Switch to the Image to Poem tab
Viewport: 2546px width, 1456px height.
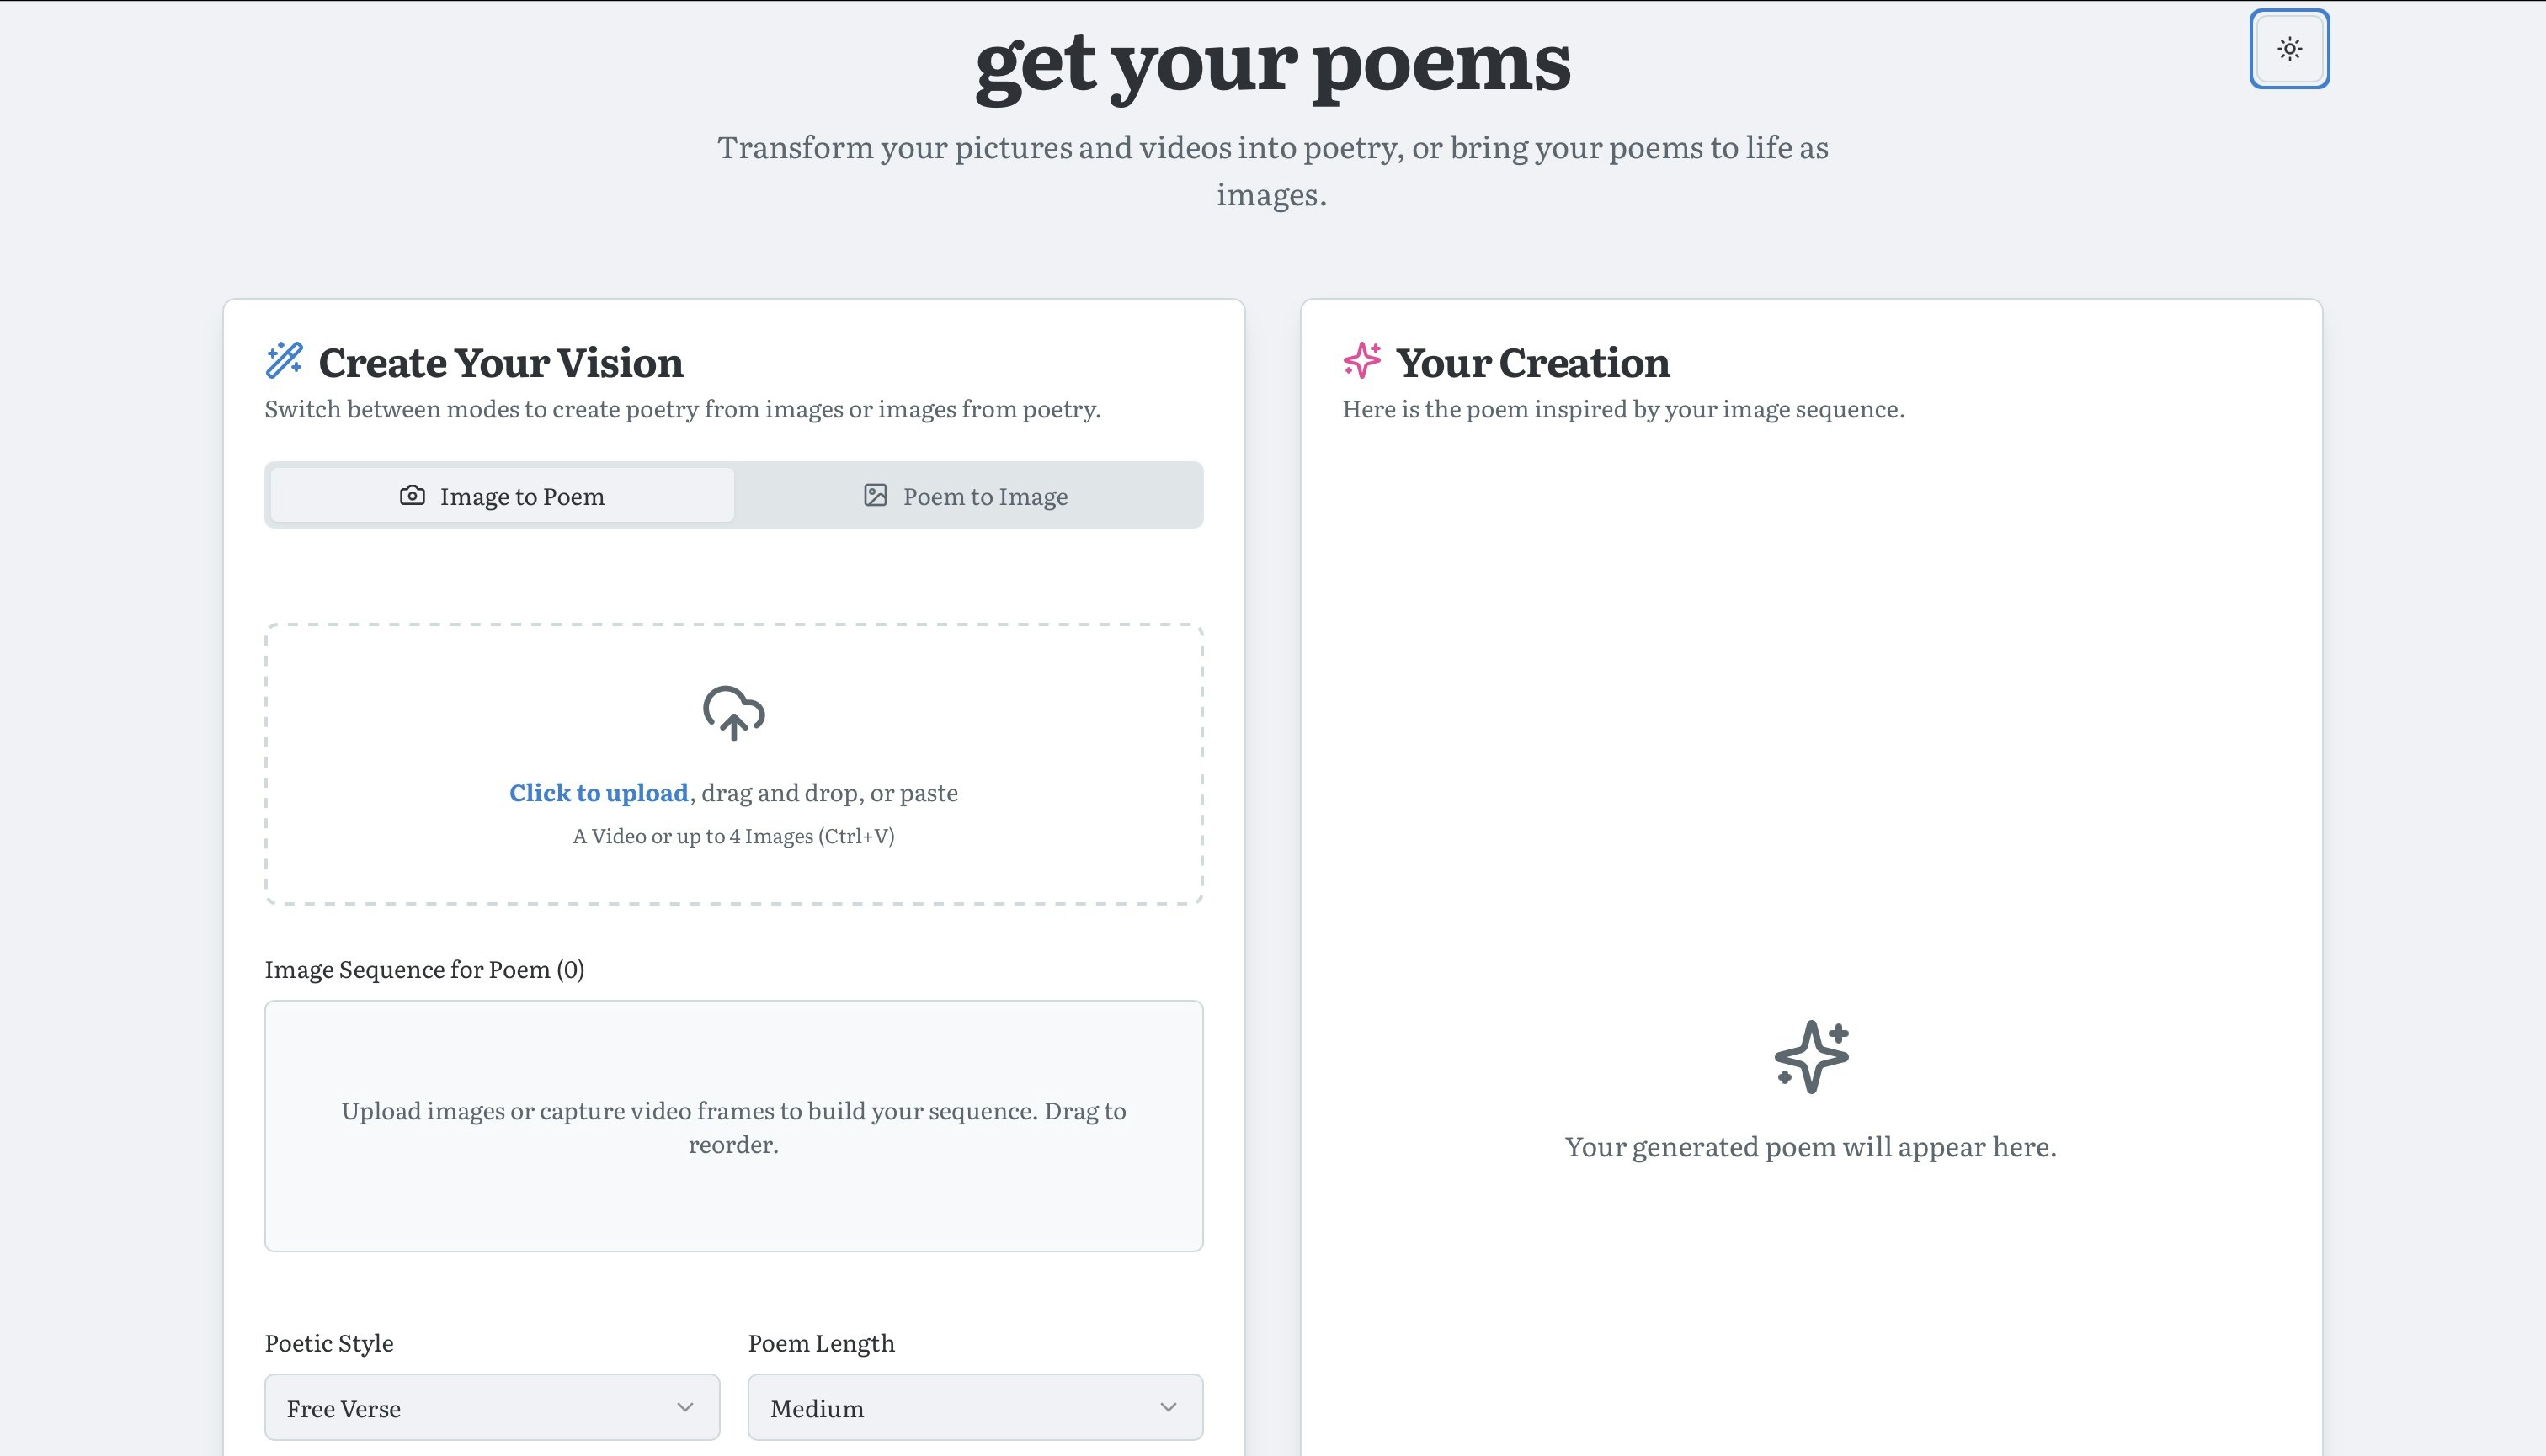(x=502, y=495)
